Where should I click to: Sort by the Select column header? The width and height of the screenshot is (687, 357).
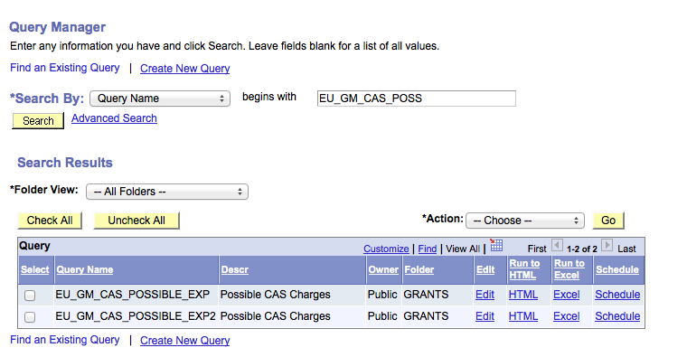35,270
